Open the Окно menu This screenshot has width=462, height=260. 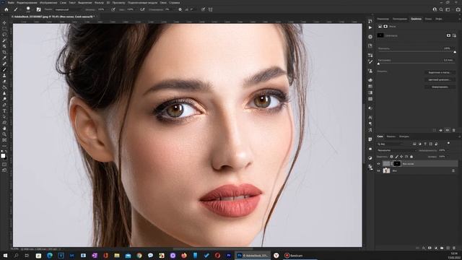(x=163, y=3)
